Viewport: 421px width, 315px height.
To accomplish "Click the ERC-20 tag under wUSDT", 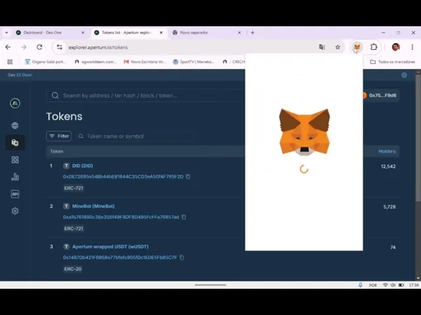I will pyautogui.click(x=73, y=269).
